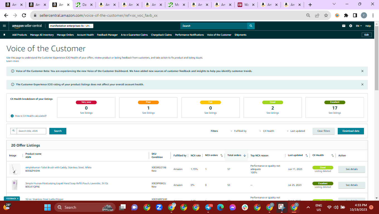The image size is (379, 214).
Task: Open Performance Notifications
Action: pyautogui.click(x=189, y=35)
